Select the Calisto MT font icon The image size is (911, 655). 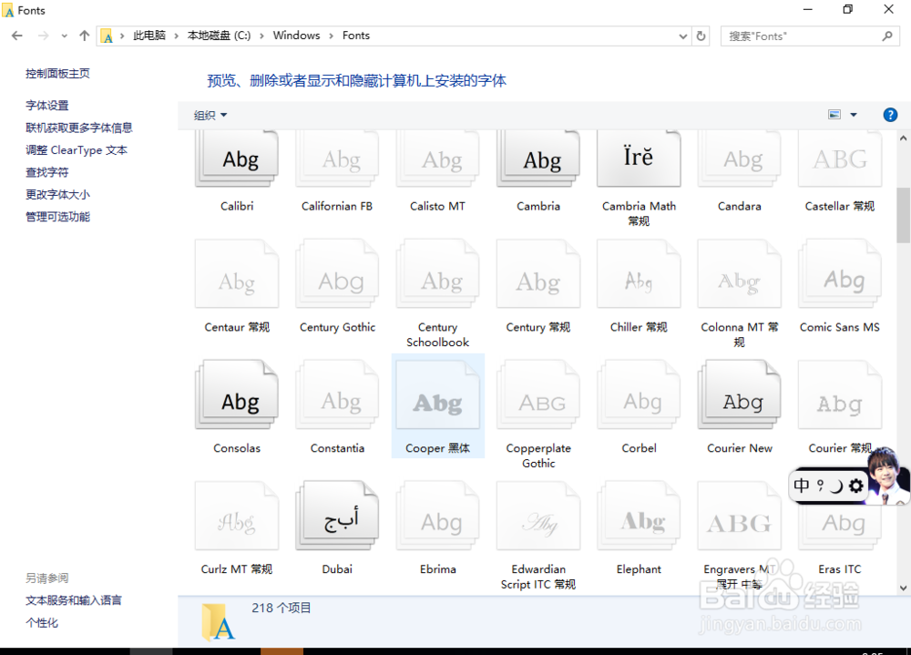coord(437,159)
